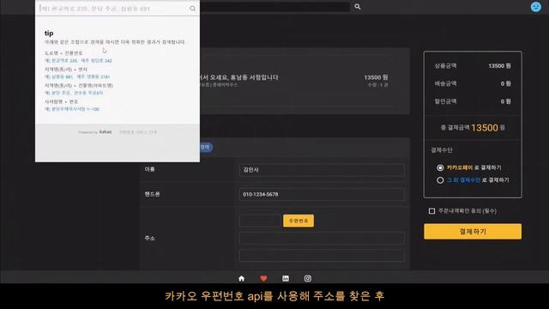
Task: Click the 13500 원 price in the order item row
Action: coord(376,77)
